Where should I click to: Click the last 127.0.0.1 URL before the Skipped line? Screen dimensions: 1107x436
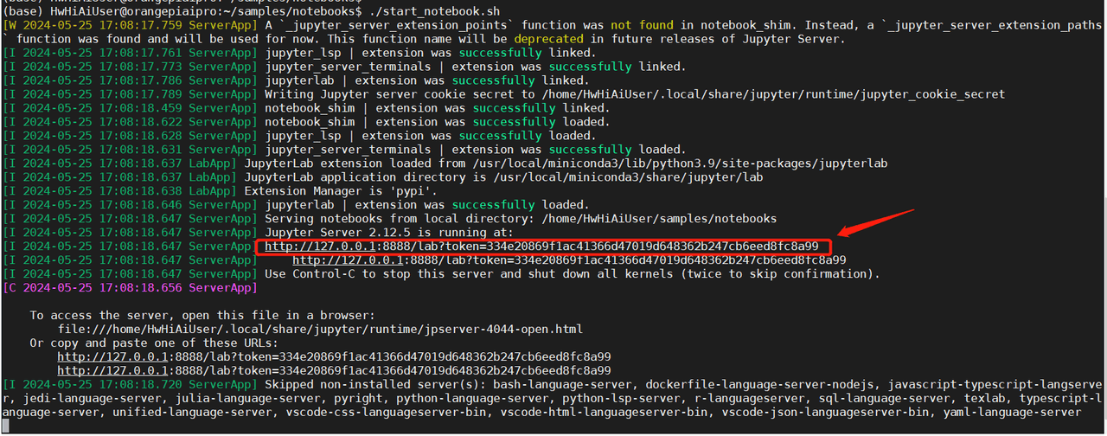click(334, 370)
